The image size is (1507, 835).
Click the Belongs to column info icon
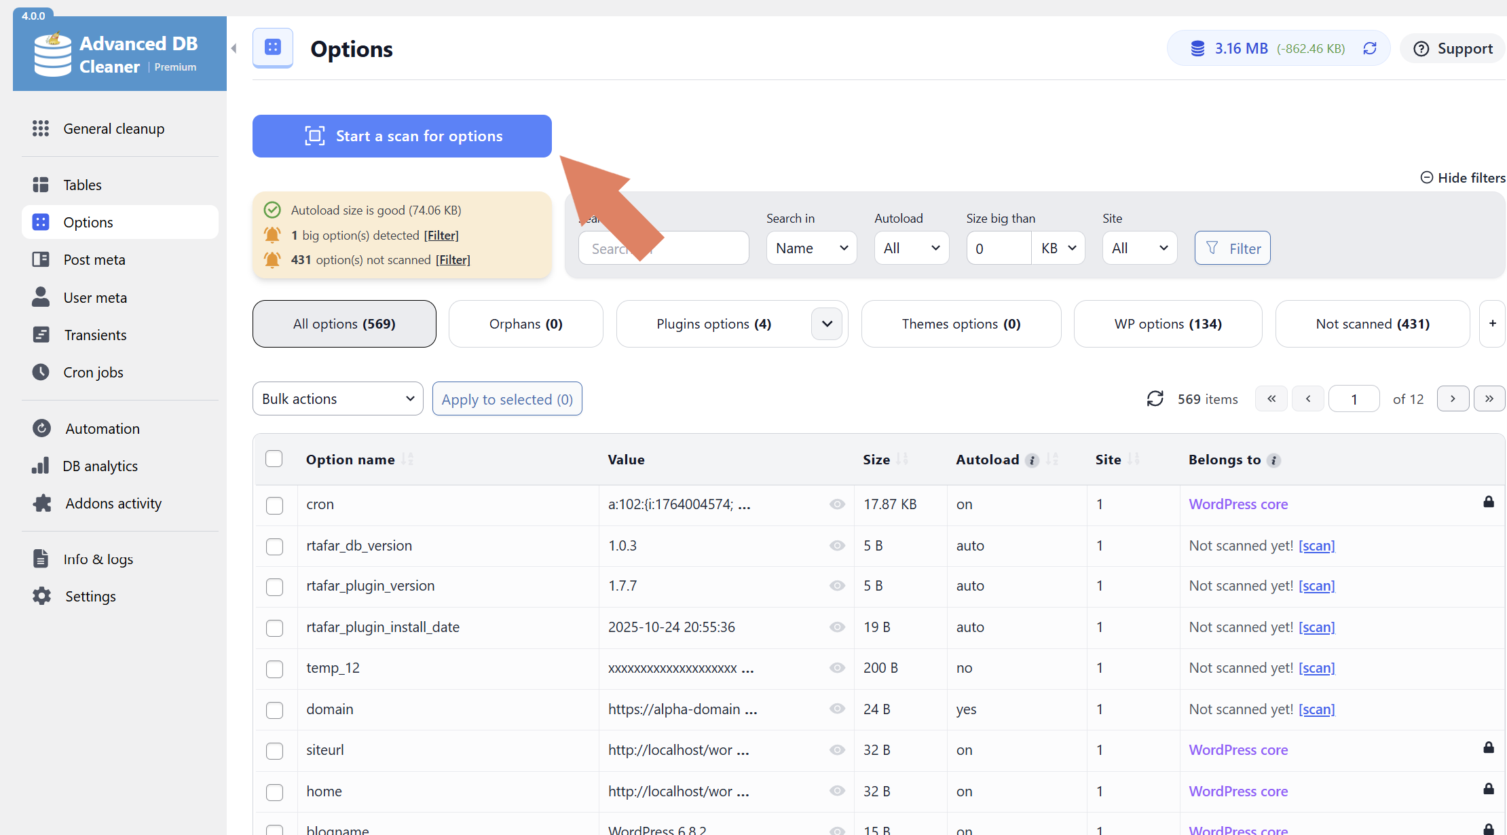[x=1273, y=460]
